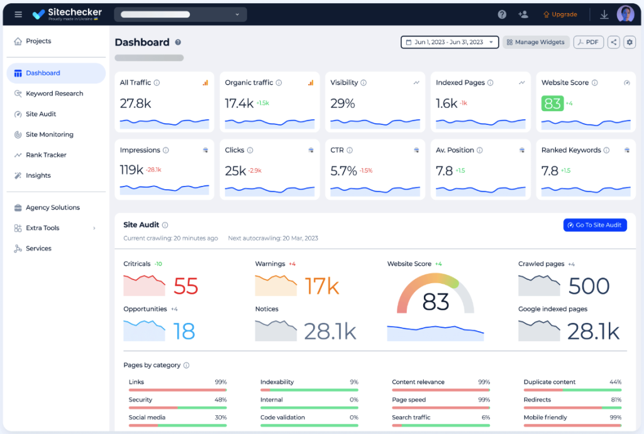Click the Go To Site Audit button
Image resolution: width=644 pixels, height=434 pixels.
(595, 225)
